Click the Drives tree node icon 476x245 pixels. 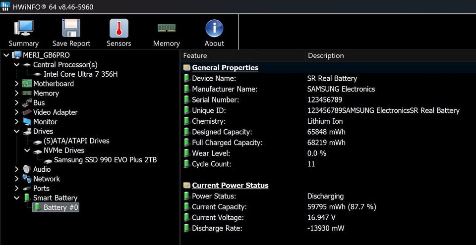click(27, 131)
